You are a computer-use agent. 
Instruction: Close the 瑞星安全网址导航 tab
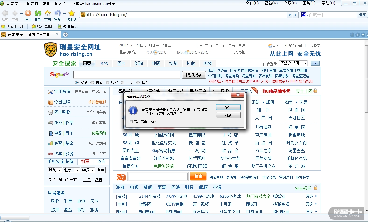(x=57, y=34)
